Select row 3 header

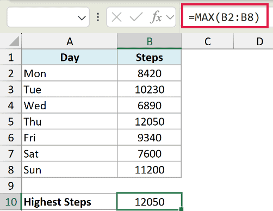(x=11, y=89)
